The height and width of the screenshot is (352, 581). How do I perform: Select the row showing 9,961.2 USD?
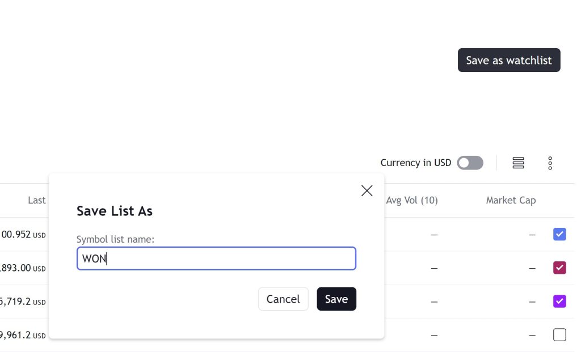click(23, 335)
